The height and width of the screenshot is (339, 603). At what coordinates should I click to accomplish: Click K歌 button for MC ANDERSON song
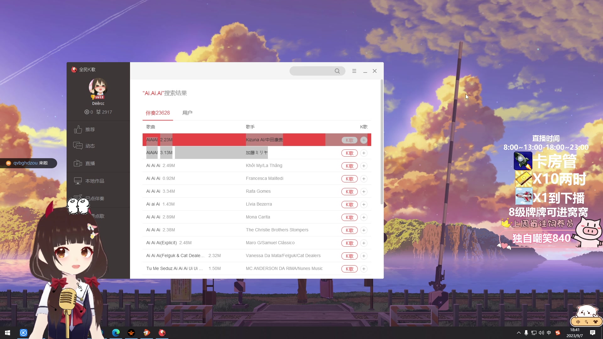[x=350, y=269]
